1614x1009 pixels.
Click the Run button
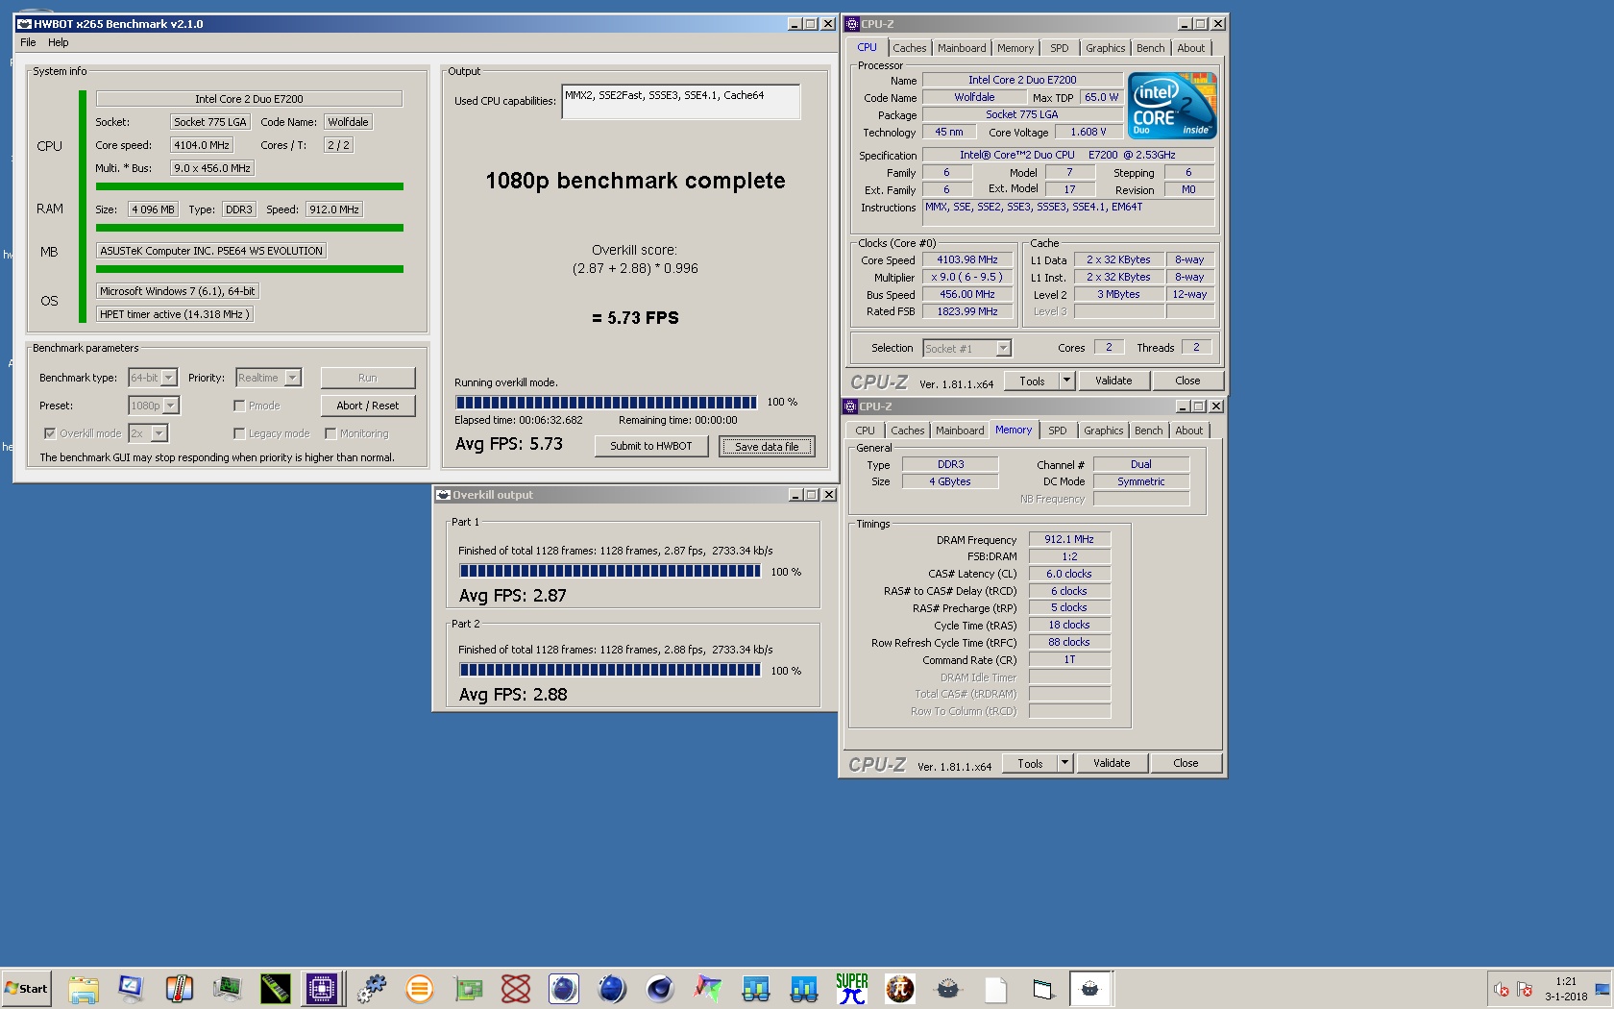pos(368,378)
